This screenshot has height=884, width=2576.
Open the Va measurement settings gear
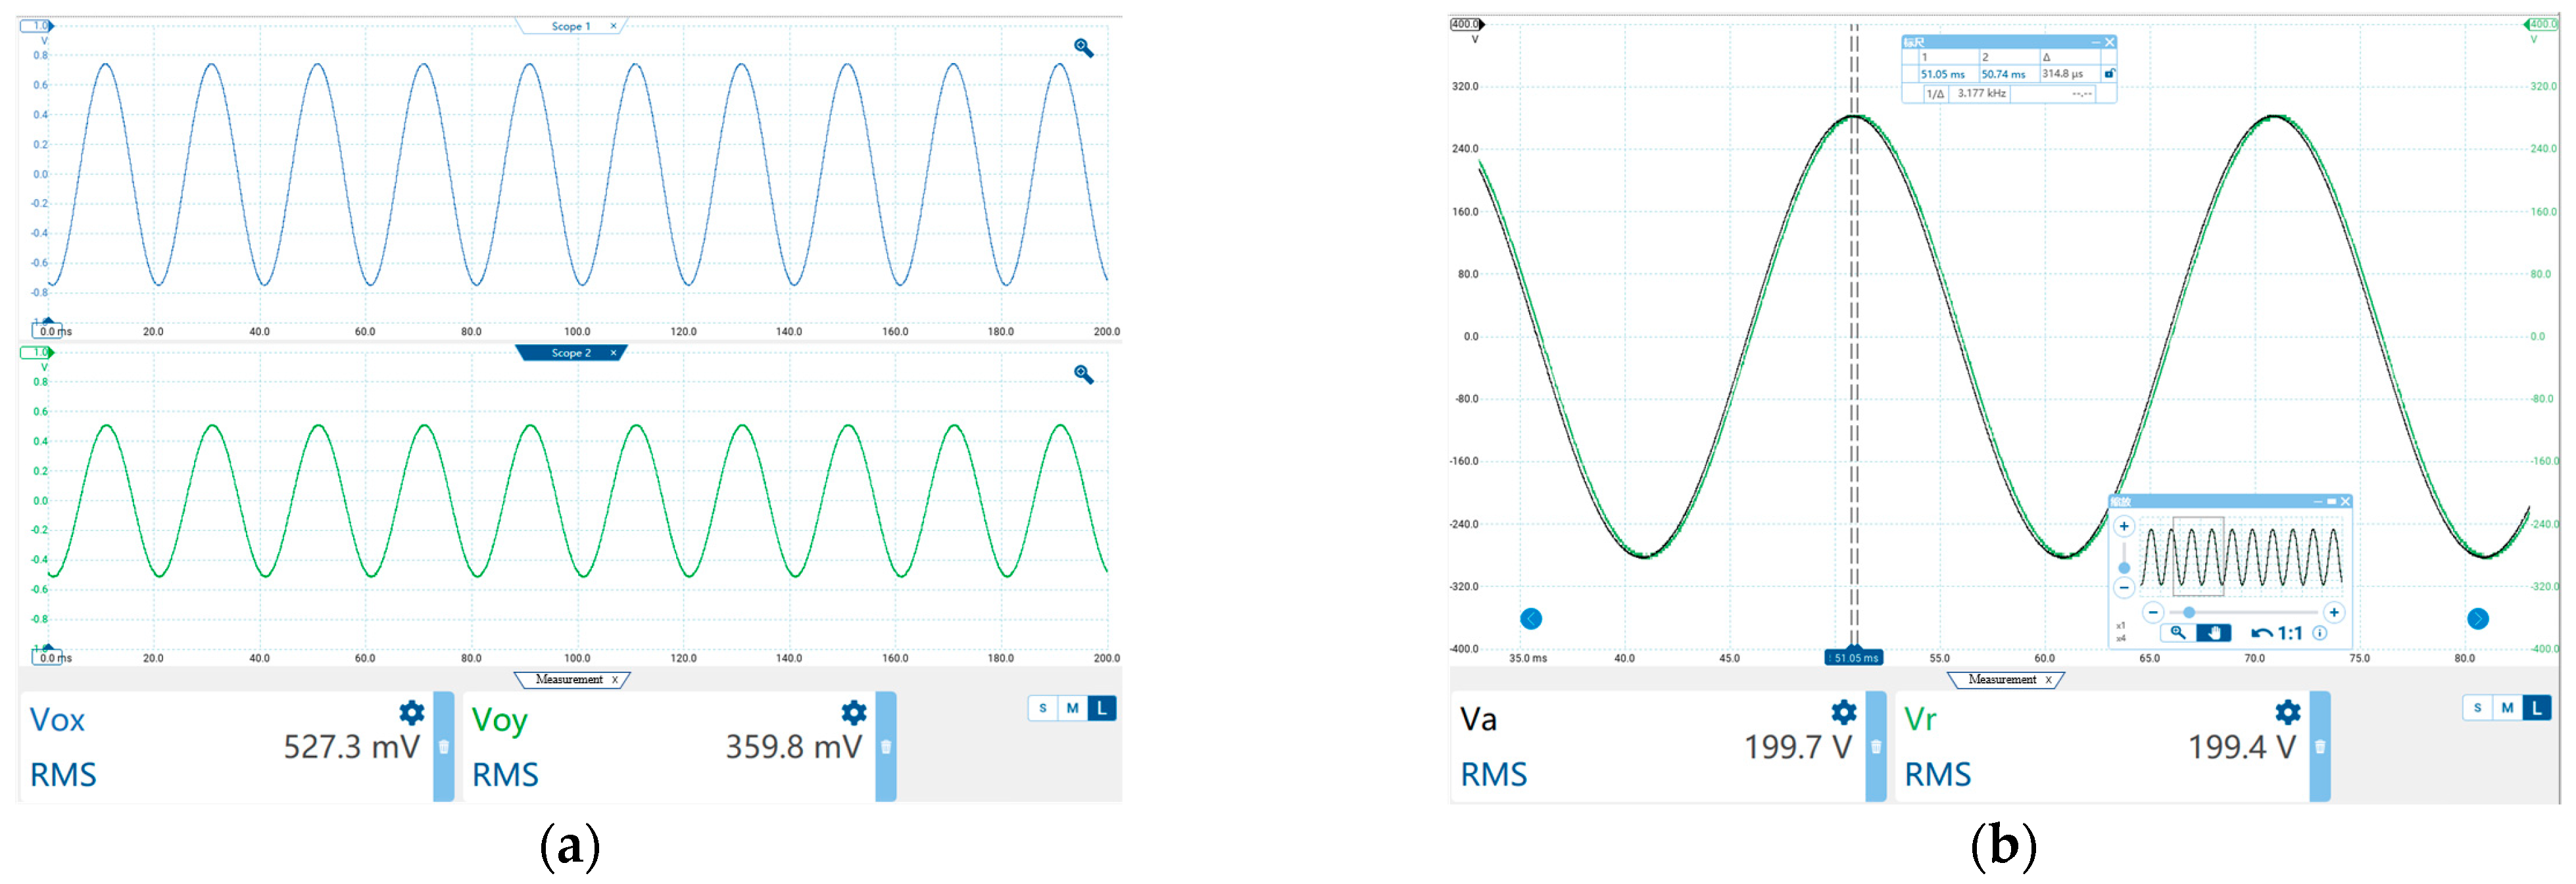tap(1844, 712)
